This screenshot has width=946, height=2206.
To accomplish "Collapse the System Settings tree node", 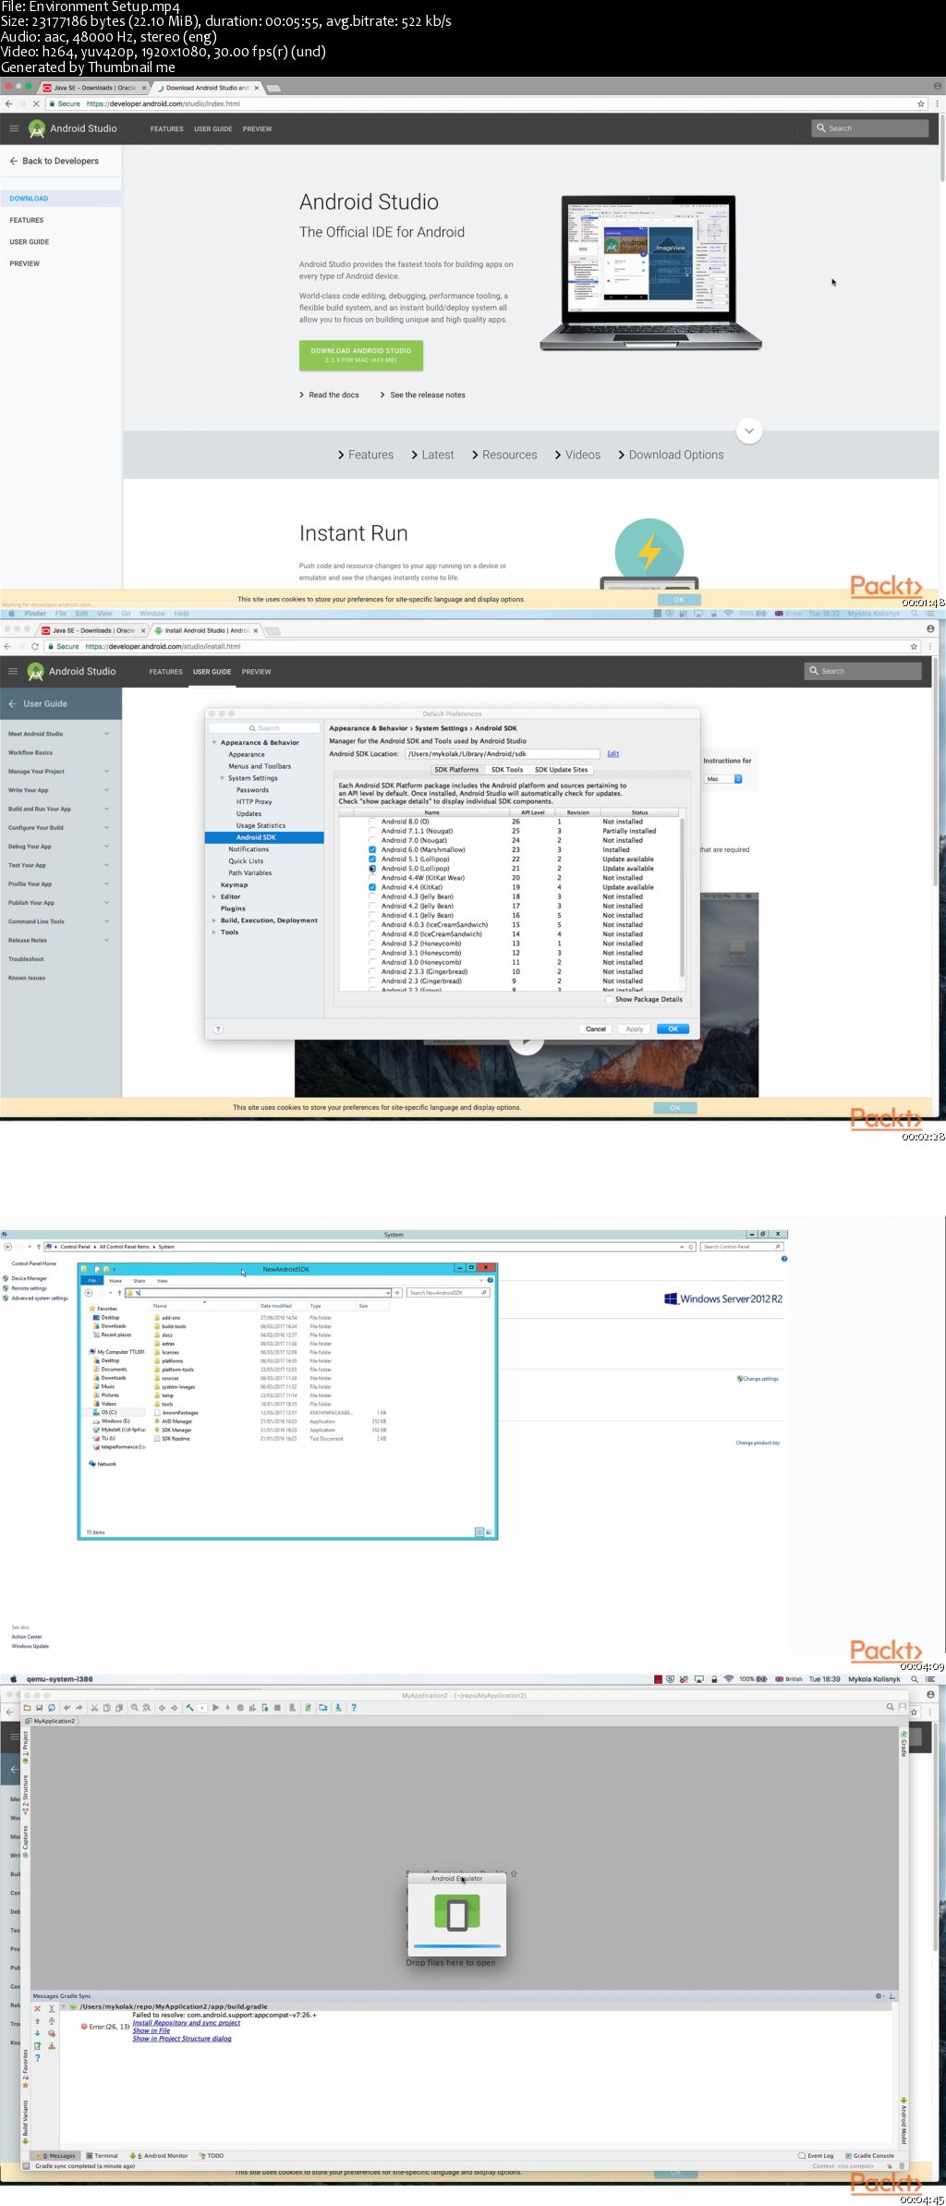I will (x=223, y=778).
